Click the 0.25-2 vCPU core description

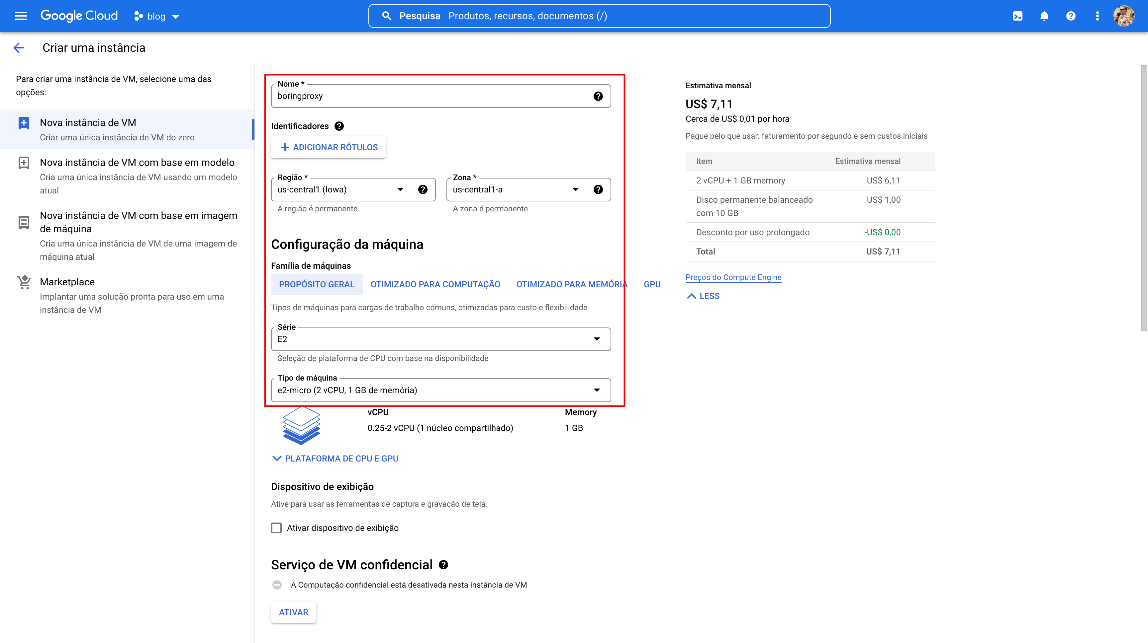click(440, 428)
